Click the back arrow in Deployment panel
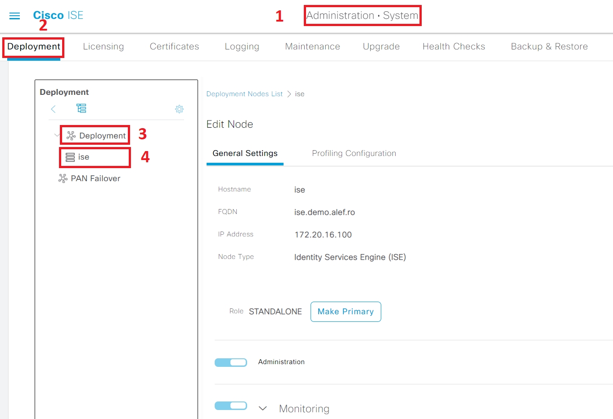 (x=53, y=109)
